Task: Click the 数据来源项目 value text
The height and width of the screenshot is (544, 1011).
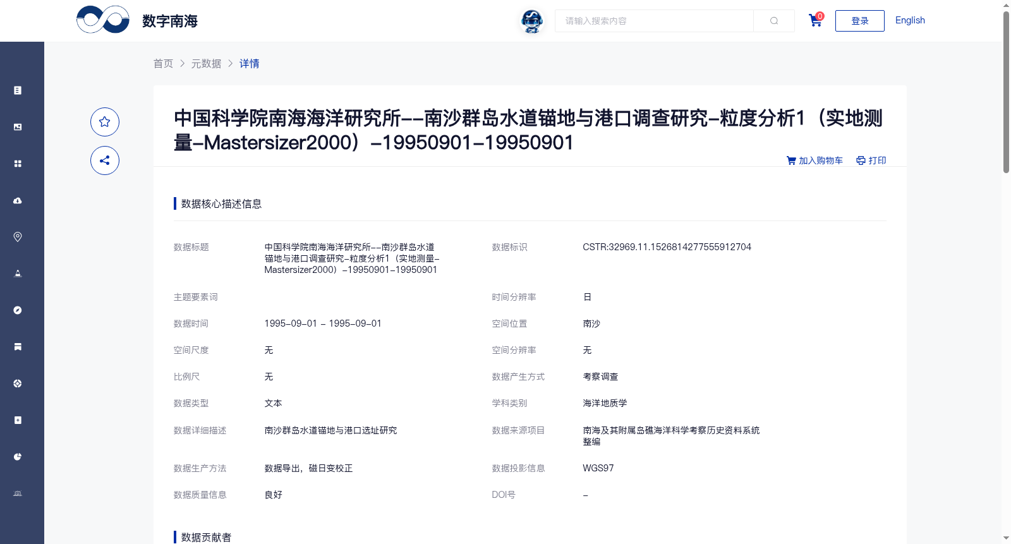Action: coord(671,436)
